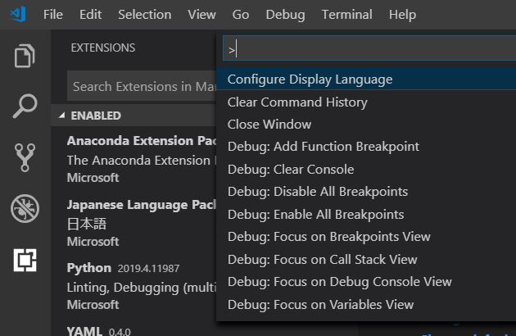Viewport: 516px width, 336px height.
Task: Focus the command palette text box
Action: click(x=369, y=50)
